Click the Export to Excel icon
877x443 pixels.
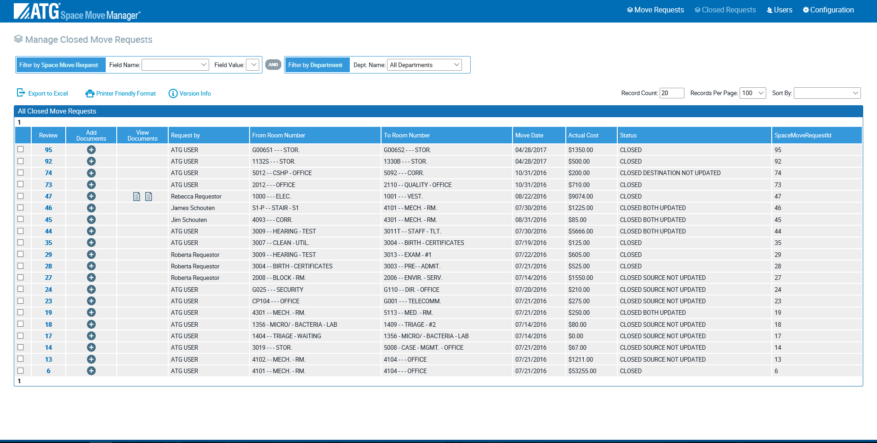(21, 93)
